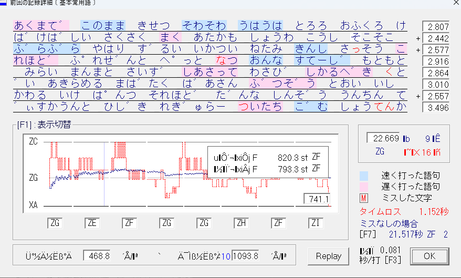Click the word おふくろ
461x278 pixels.
(362, 26)
